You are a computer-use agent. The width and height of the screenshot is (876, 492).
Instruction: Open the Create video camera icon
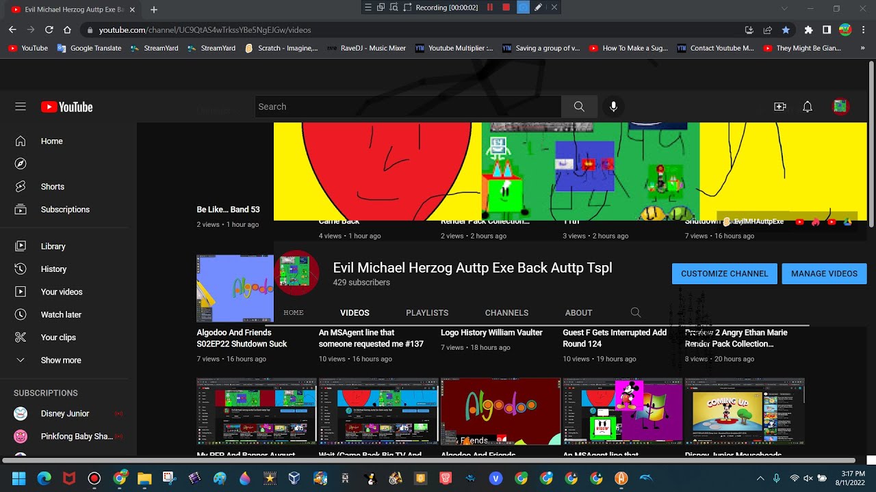pyautogui.click(x=780, y=107)
